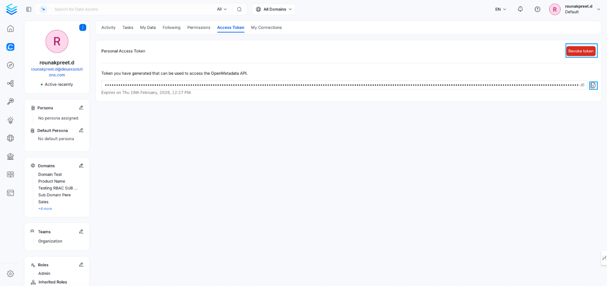Open the Testing RBAC SUB domain
The height and width of the screenshot is (286, 607).
58,188
